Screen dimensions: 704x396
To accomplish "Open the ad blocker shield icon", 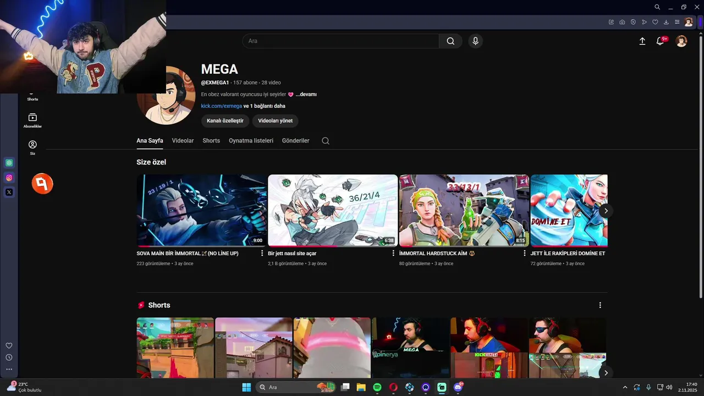I will tap(633, 22).
